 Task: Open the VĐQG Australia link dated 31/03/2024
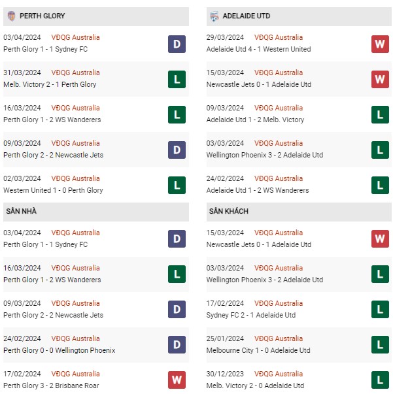pyautogui.click(x=75, y=73)
